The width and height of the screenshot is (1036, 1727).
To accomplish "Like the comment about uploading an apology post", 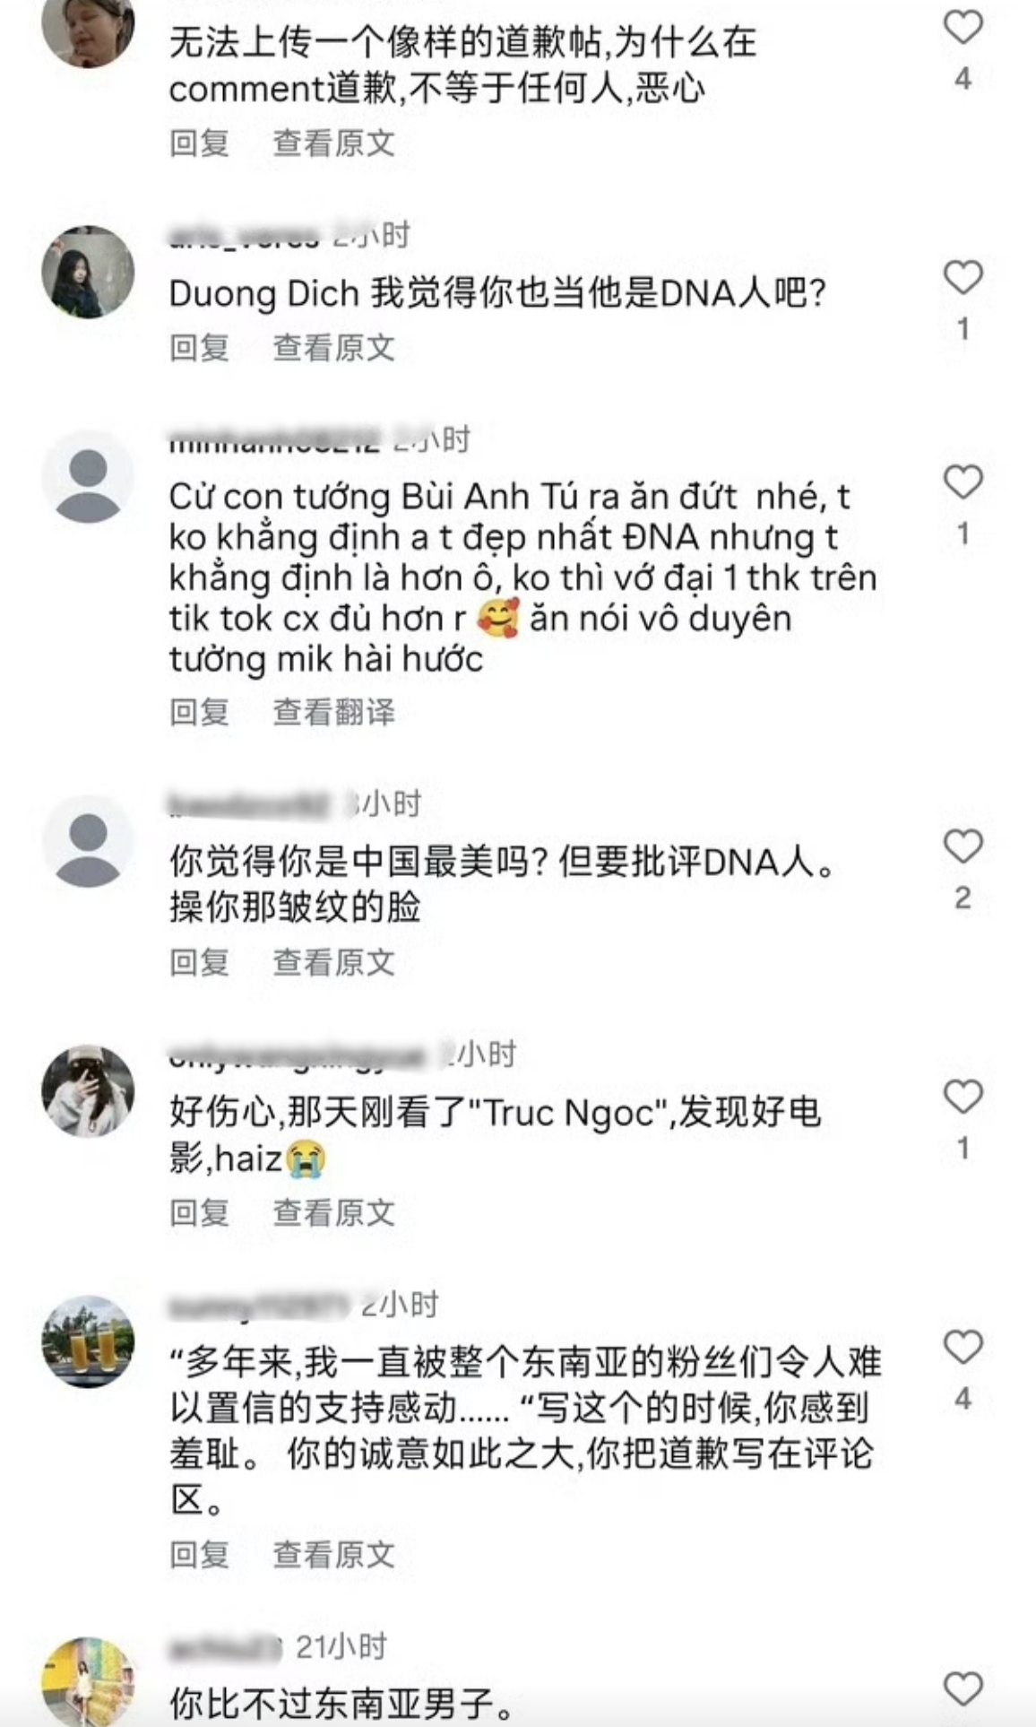I will 963,28.
